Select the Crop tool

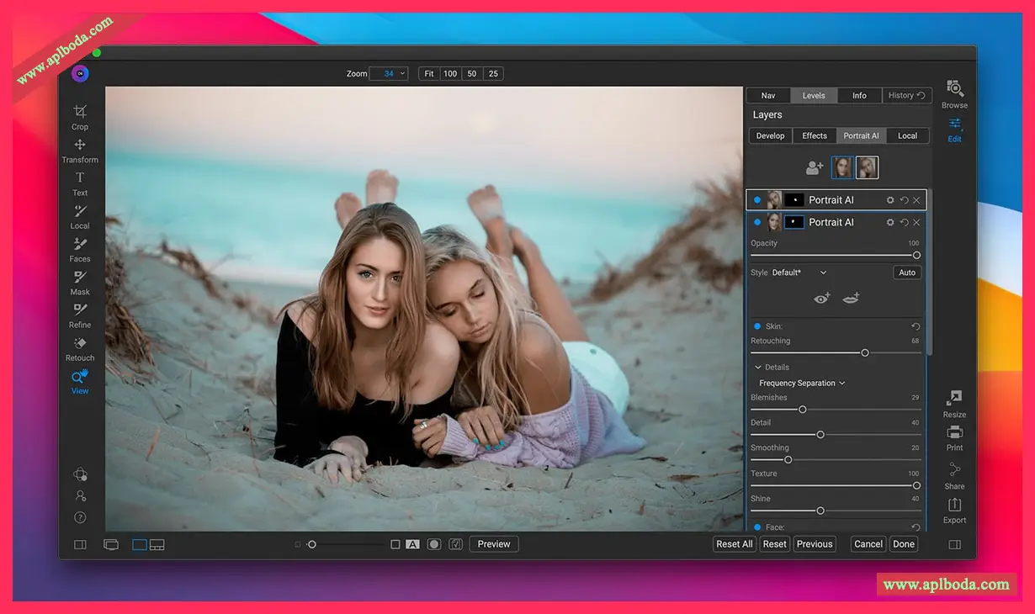(80, 116)
